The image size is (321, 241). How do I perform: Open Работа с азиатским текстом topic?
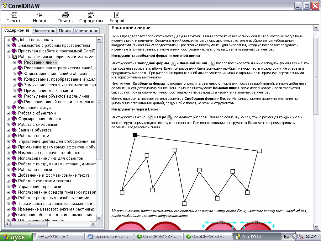[45, 181]
